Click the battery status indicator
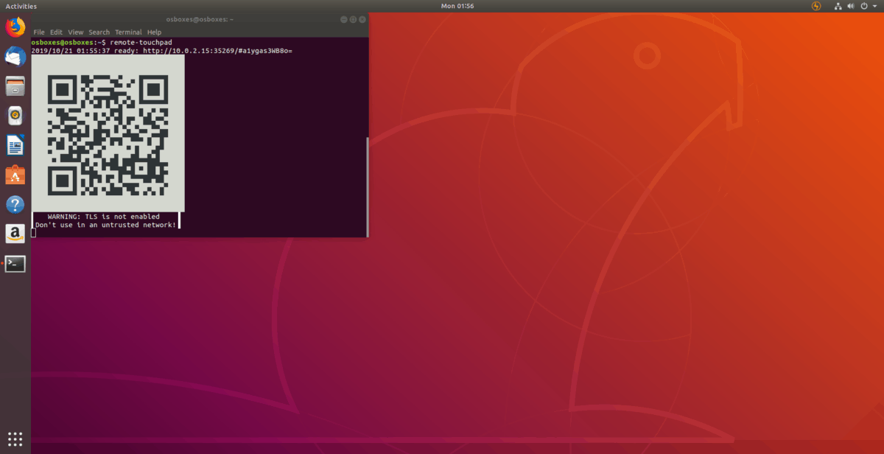 (815, 6)
